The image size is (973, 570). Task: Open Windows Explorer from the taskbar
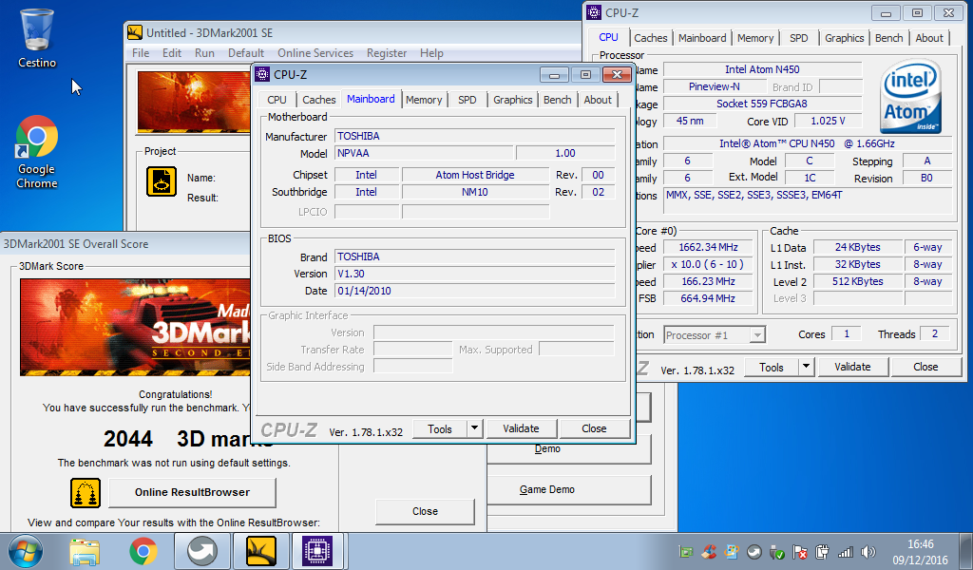point(85,551)
